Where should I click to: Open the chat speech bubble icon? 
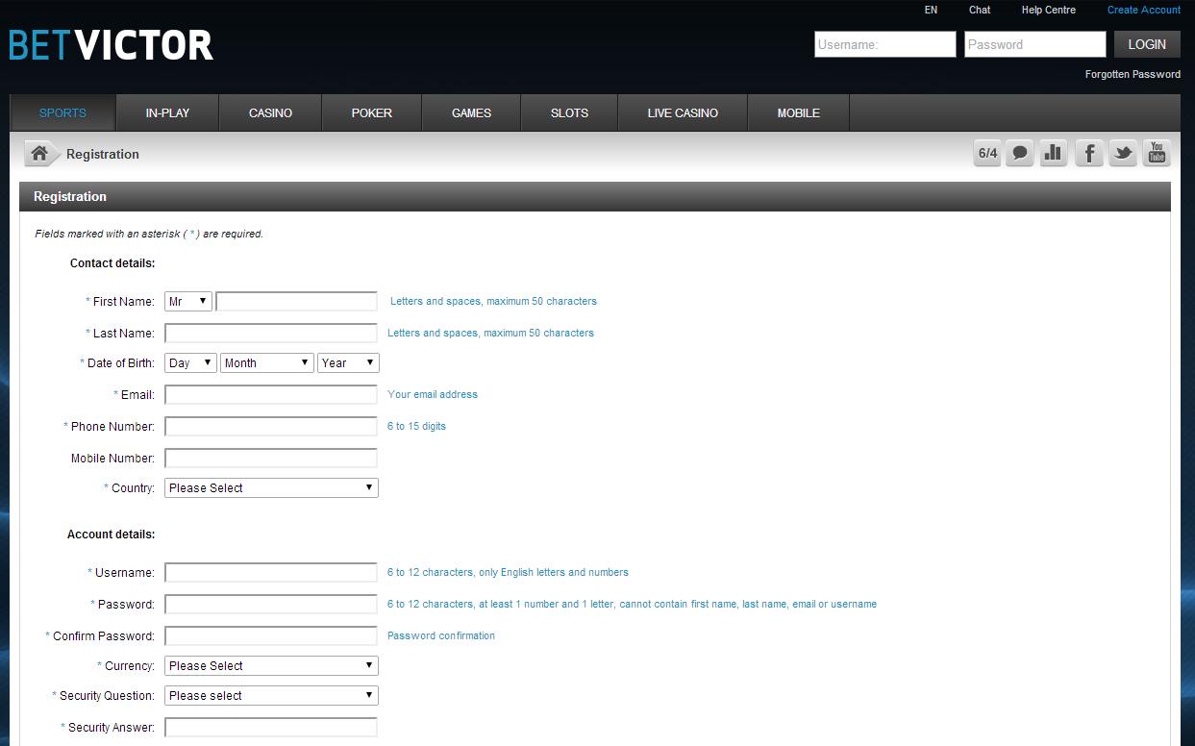click(x=1020, y=153)
